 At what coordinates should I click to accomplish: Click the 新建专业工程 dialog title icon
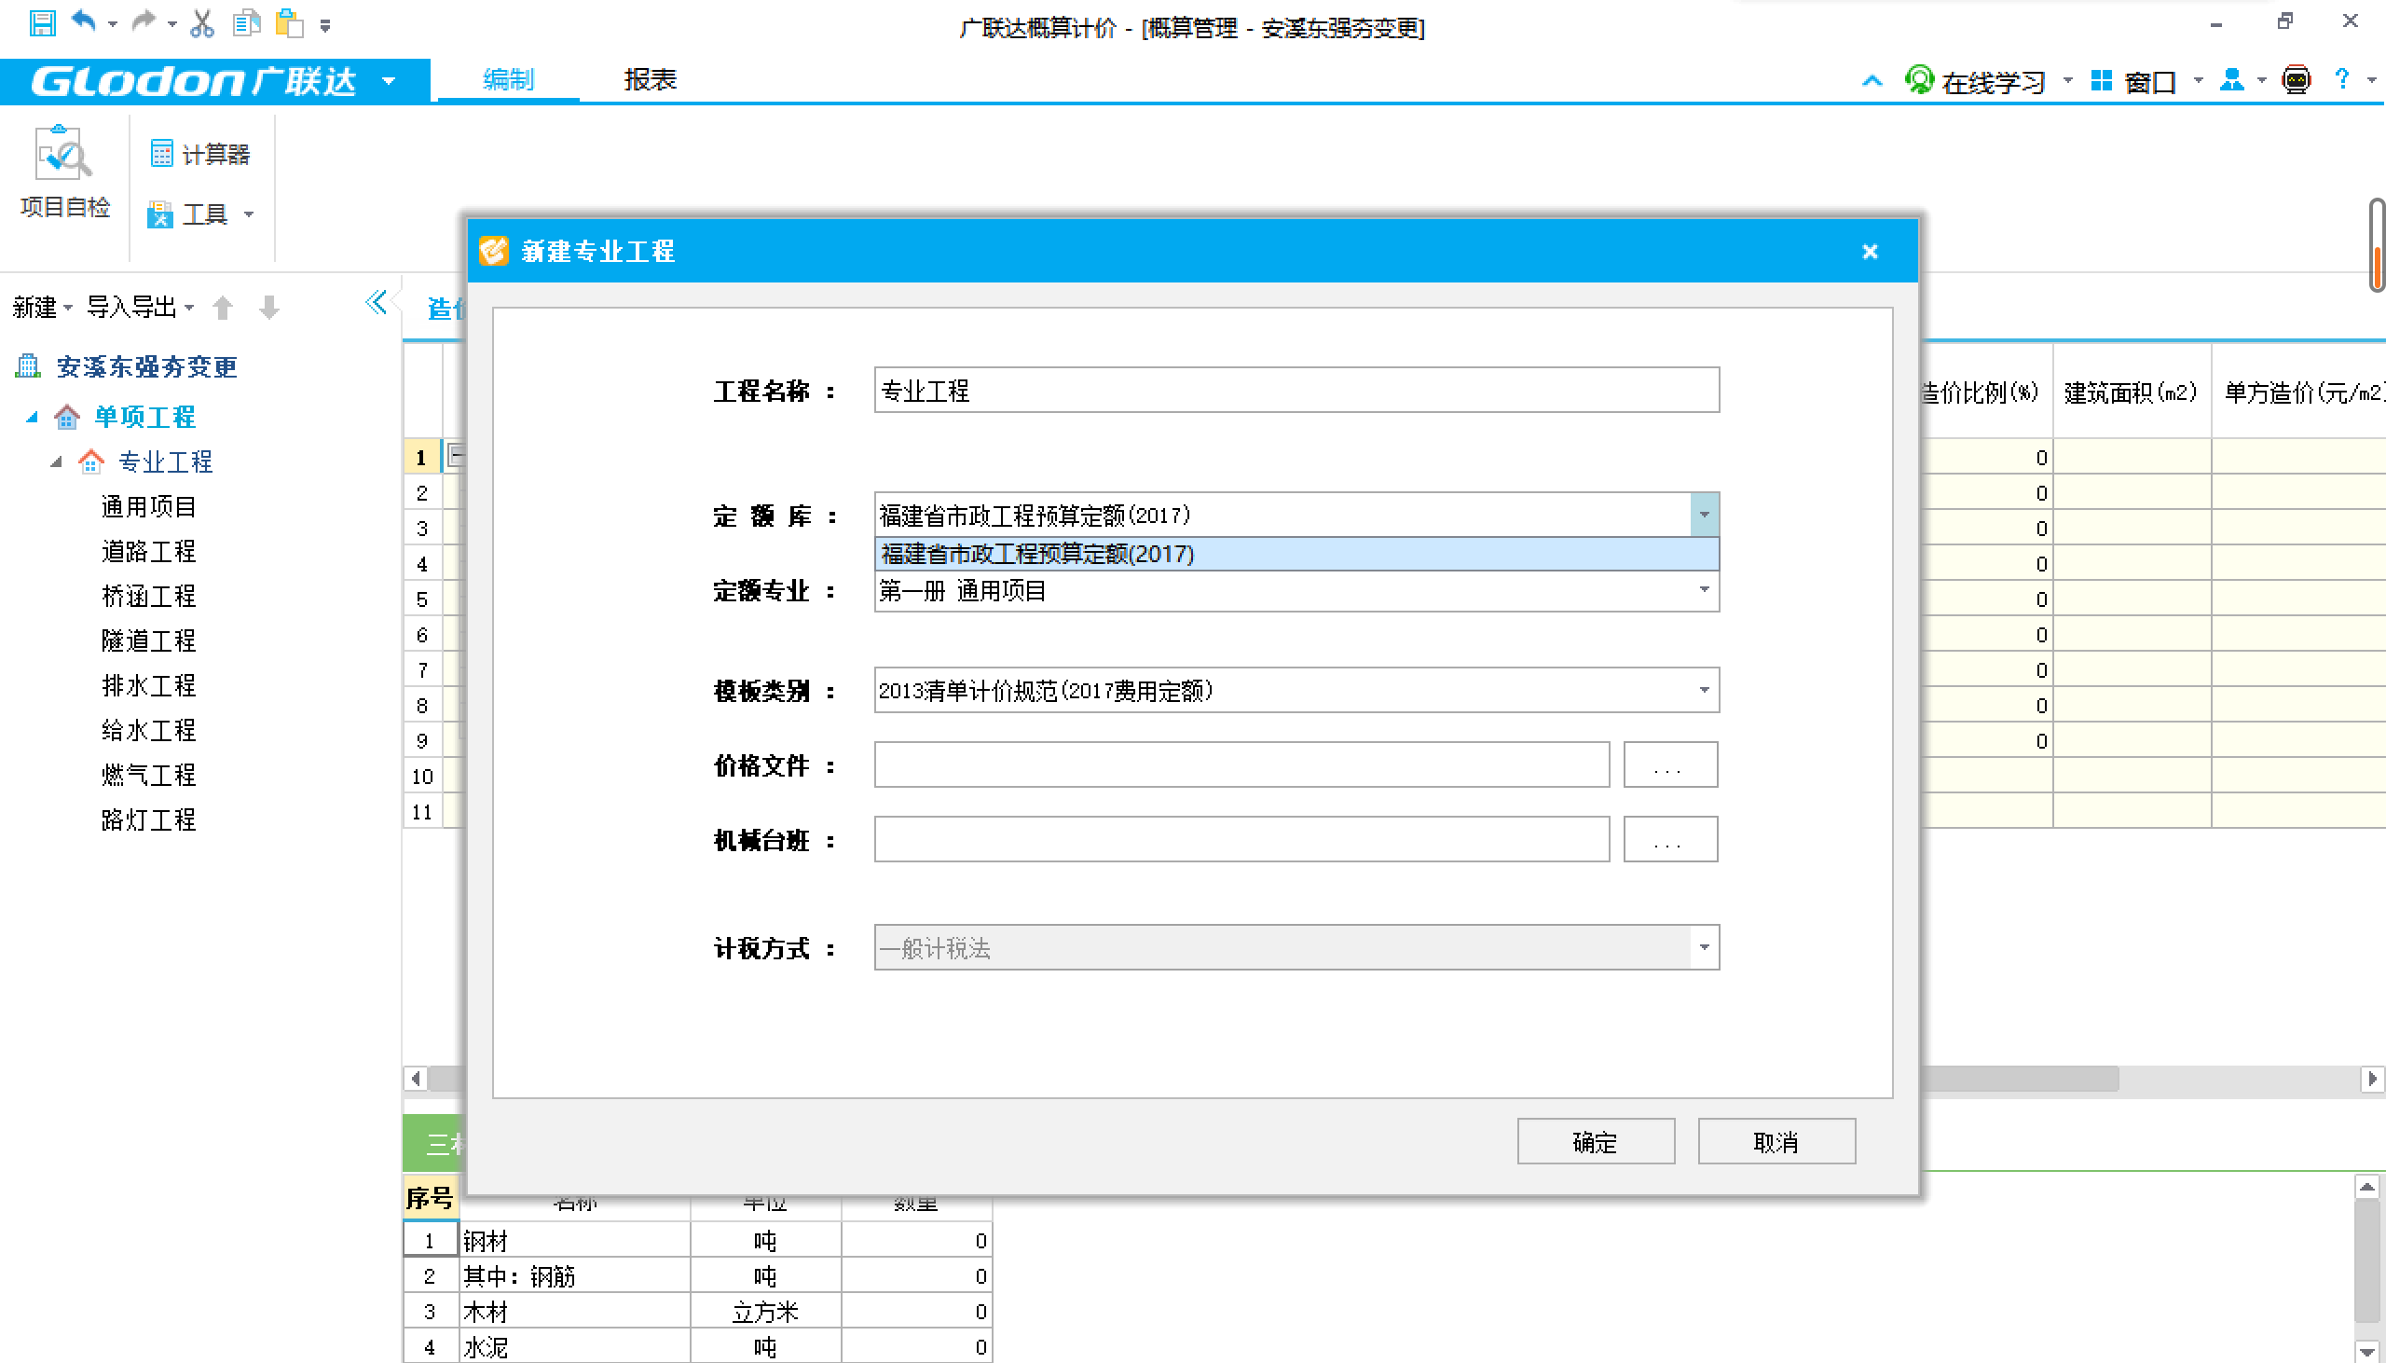[x=493, y=251]
